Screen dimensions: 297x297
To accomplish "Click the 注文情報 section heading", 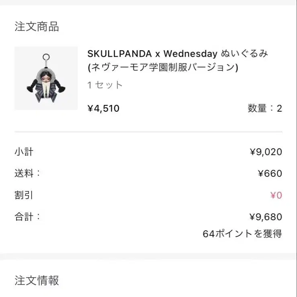I will 37,280.
